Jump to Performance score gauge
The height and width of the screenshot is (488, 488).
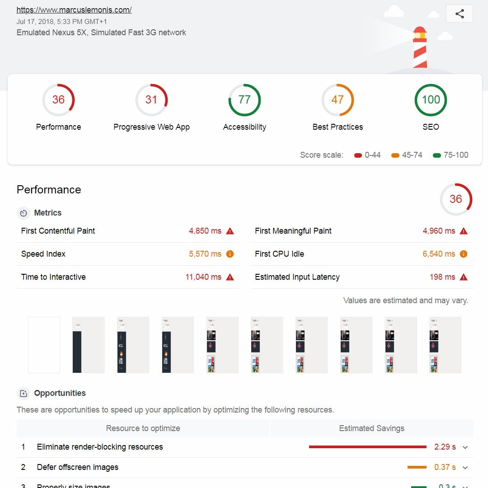[x=58, y=100]
